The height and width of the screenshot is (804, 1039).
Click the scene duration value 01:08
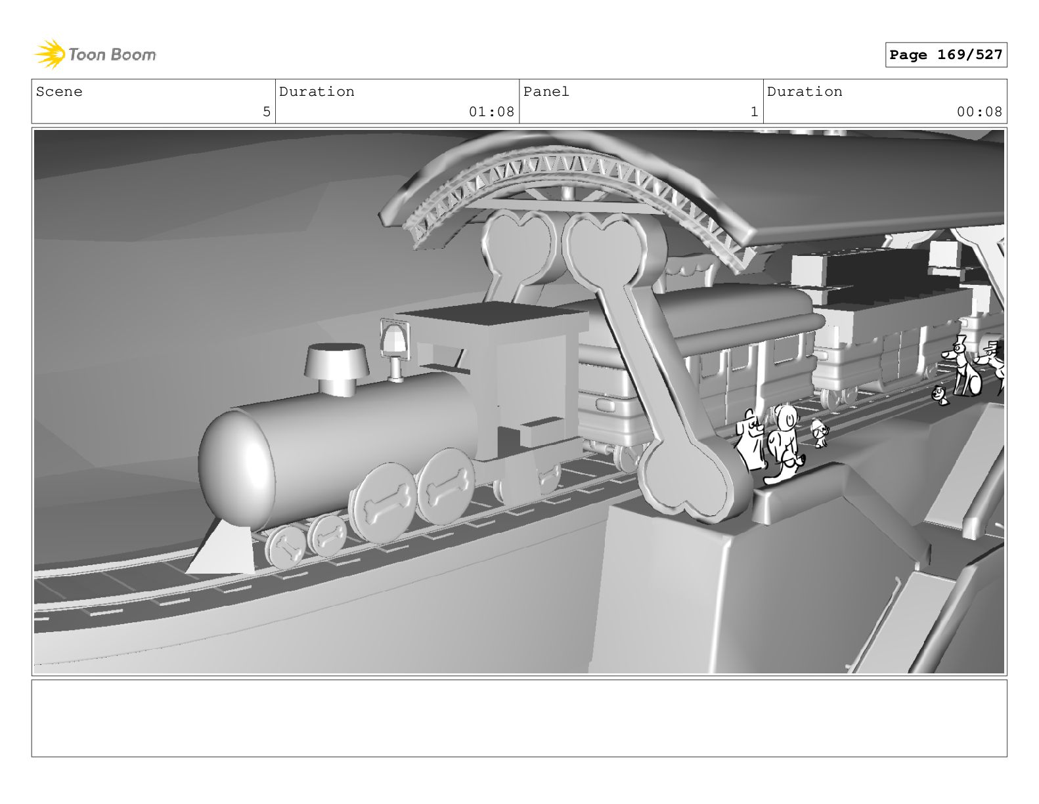(491, 112)
